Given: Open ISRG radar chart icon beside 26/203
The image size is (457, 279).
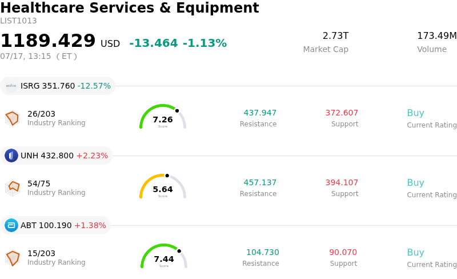Looking at the screenshot, I should pyautogui.click(x=13, y=118).
